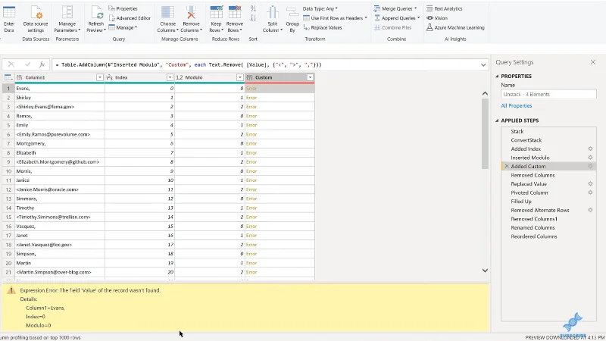The width and height of the screenshot is (606, 341).
Task: Select the Column1 cell 'Shirley'
Action: point(60,98)
